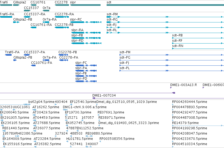Select the CG2278-PA protein label
The width and height of the screenshot is (224, 148).
(x=69, y=58)
